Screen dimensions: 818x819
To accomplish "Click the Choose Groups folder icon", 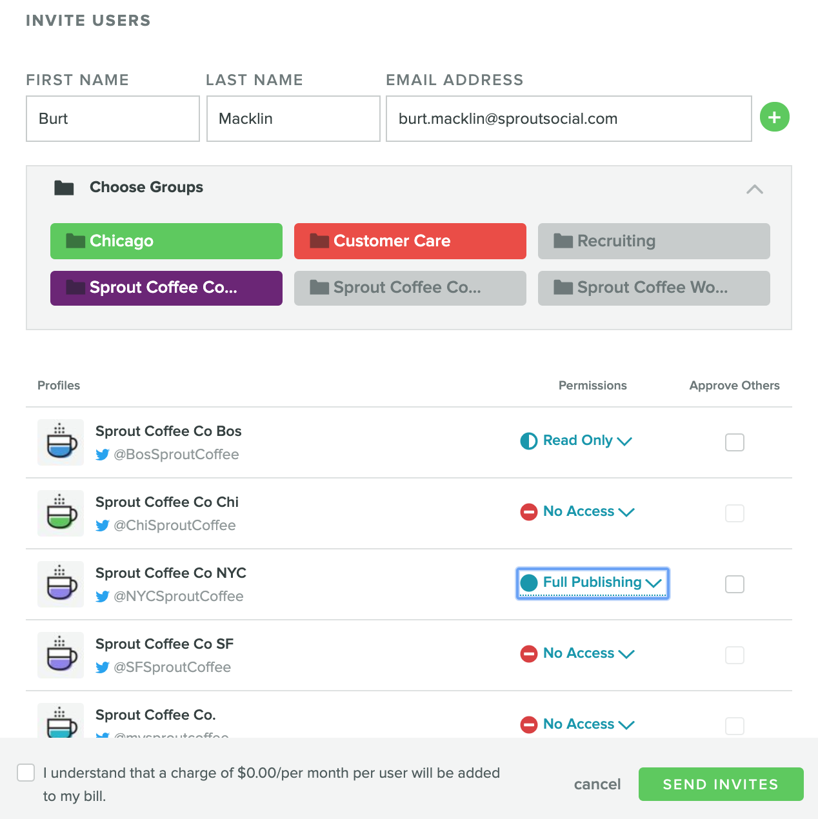I will 64,188.
